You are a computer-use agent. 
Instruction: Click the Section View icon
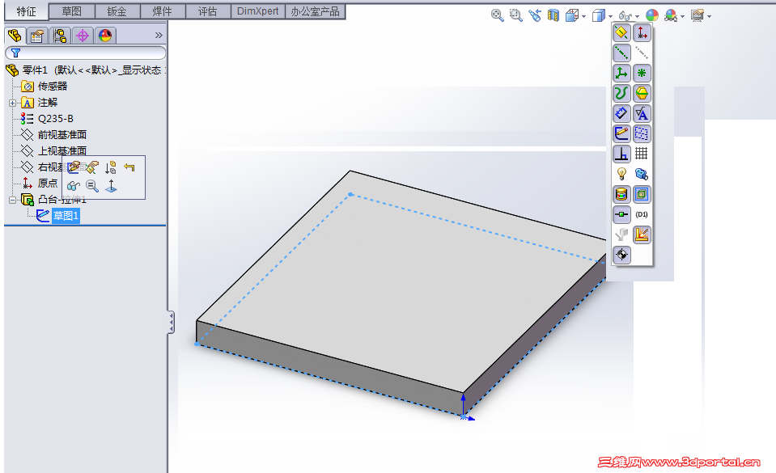(553, 15)
